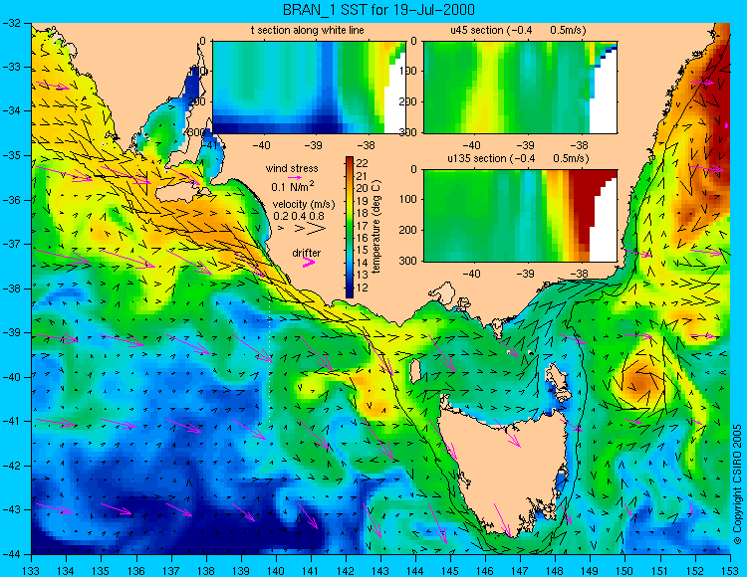Click longitude axis label 153
This screenshot has width=747, height=577.
(x=730, y=570)
